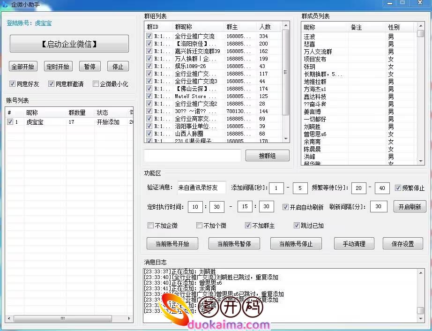Viewport: 432px width, 331px height.
Task: Toggle the 频繁停止 checkbox
Action: (398, 188)
